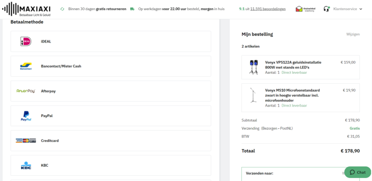Image resolution: width=372 pixels, height=181 pixels.
Task: Click the € 19,90 product price
Action: [349, 90]
